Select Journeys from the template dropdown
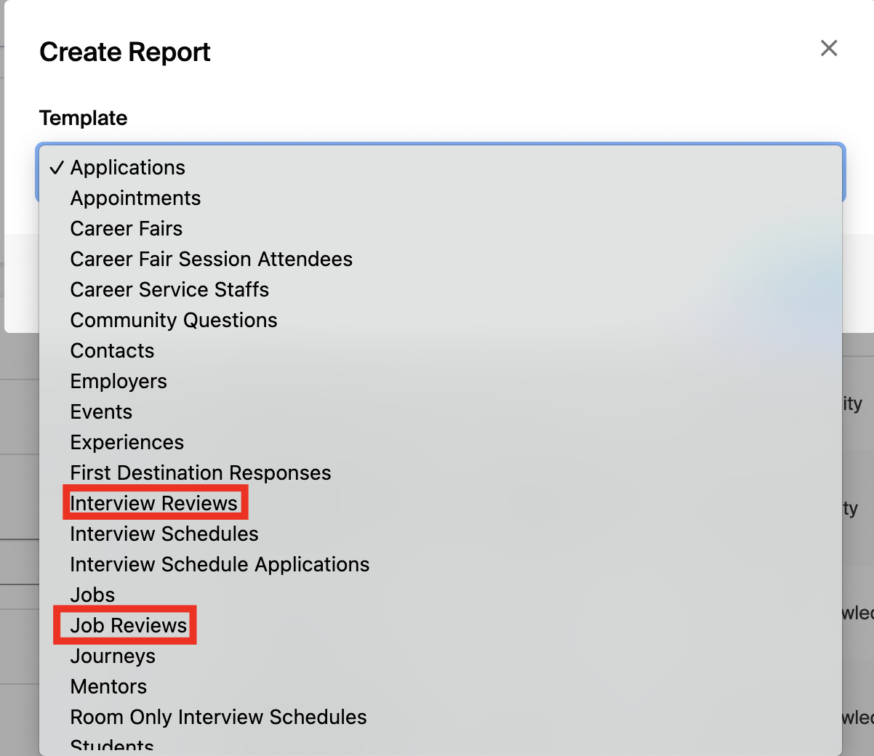 [441, 656]
